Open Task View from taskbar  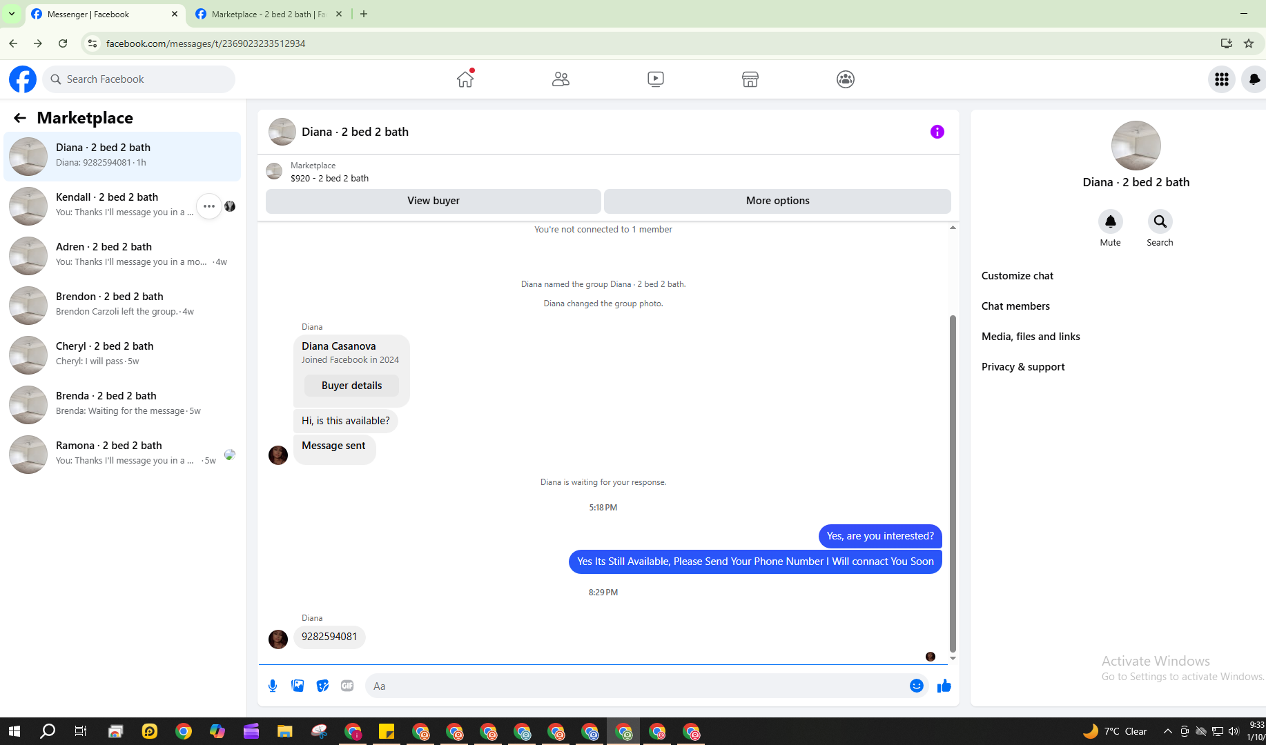click(81, 731)
